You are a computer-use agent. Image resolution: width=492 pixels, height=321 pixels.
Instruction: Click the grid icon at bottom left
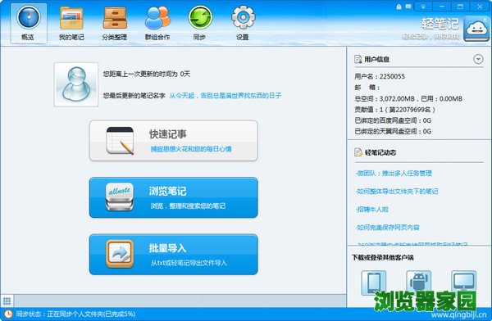click(7, 301)
